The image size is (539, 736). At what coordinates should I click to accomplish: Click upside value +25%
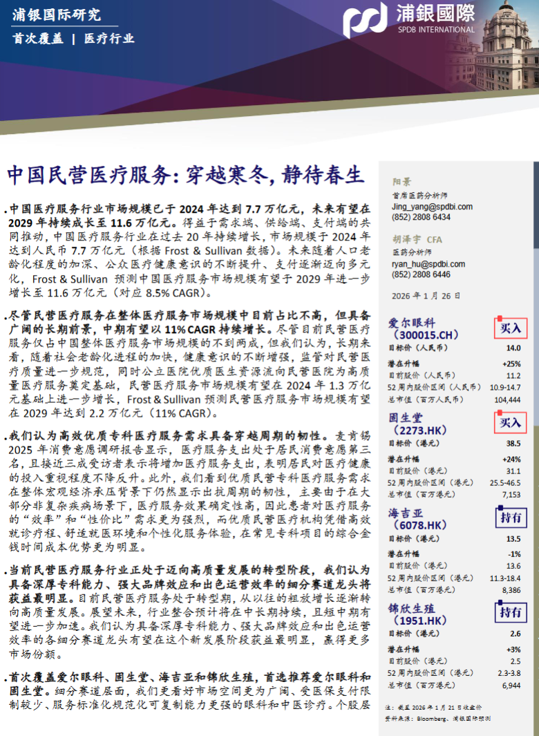512,364
